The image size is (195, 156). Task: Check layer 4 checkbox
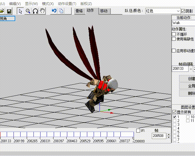(x=175, y=128)
